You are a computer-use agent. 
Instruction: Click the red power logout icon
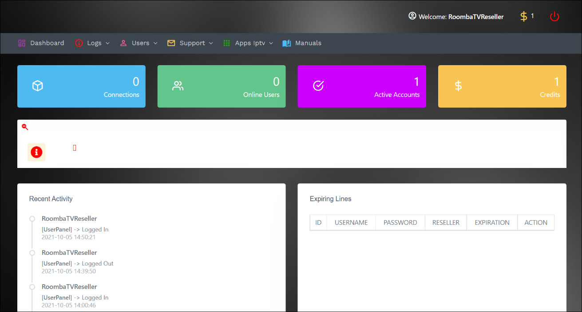pyautogui.click(x=554, y=17)
